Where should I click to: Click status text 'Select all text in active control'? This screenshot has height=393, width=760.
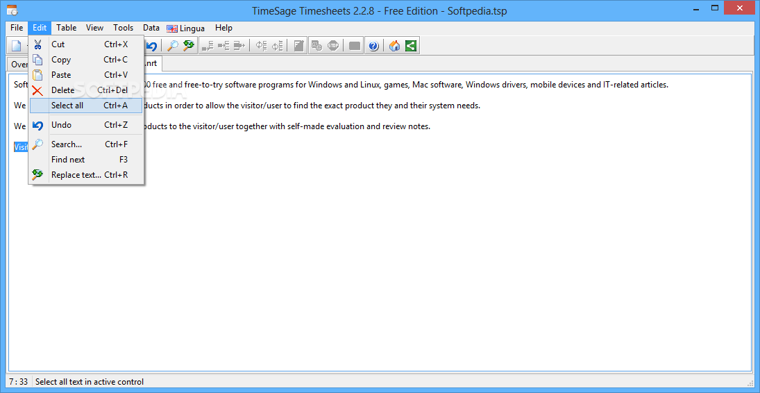coord(90,382)
